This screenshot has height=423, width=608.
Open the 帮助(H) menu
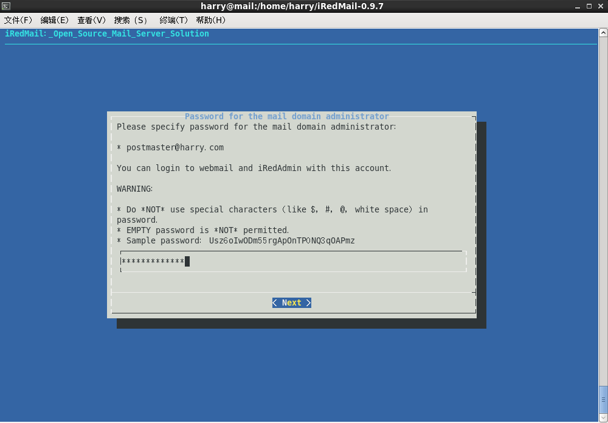[x=210, y=20]
